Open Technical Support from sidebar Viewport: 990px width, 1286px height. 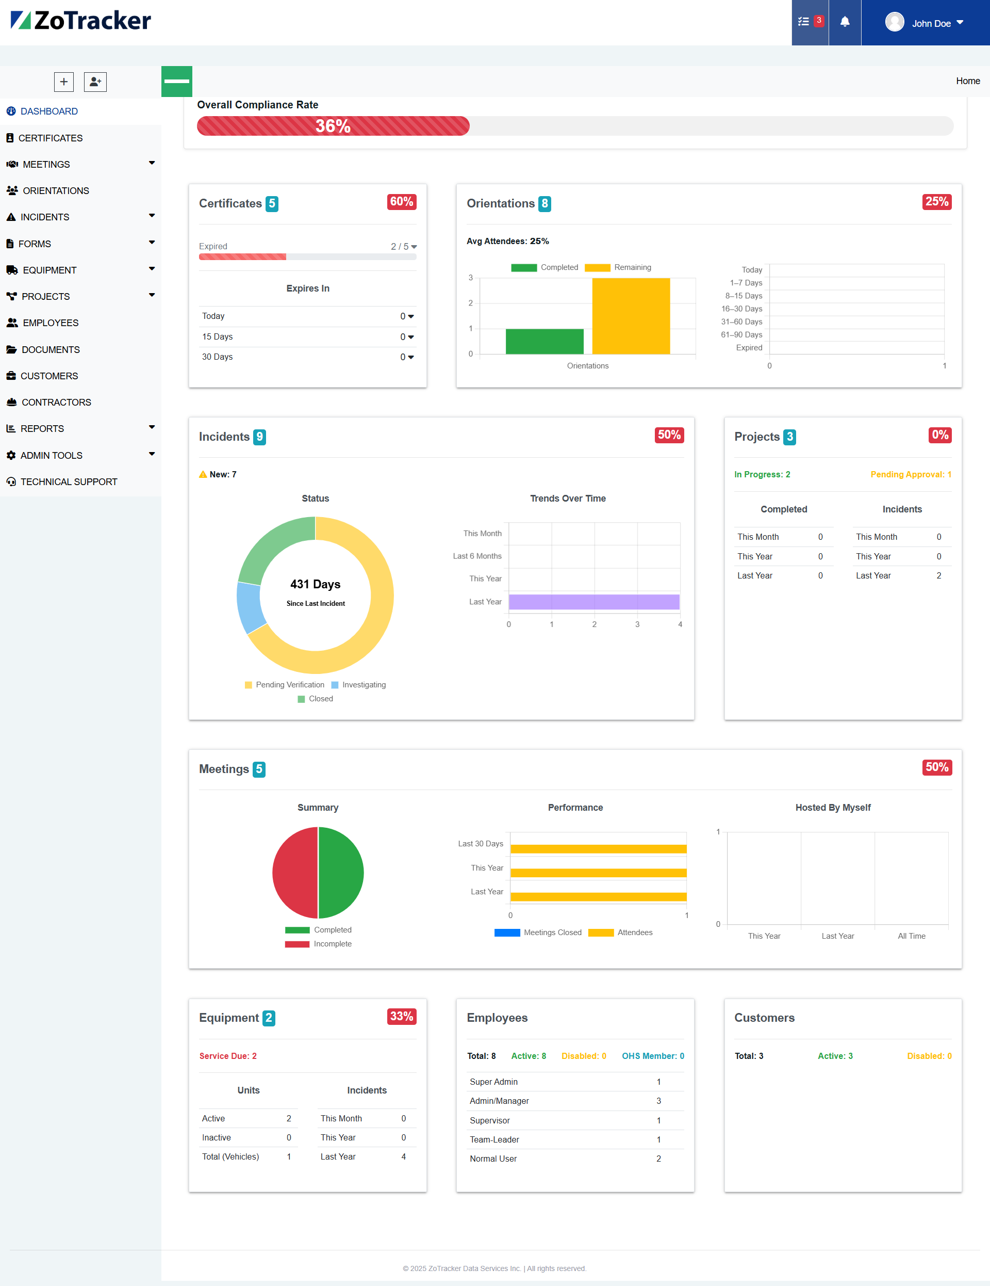[69, 481]
